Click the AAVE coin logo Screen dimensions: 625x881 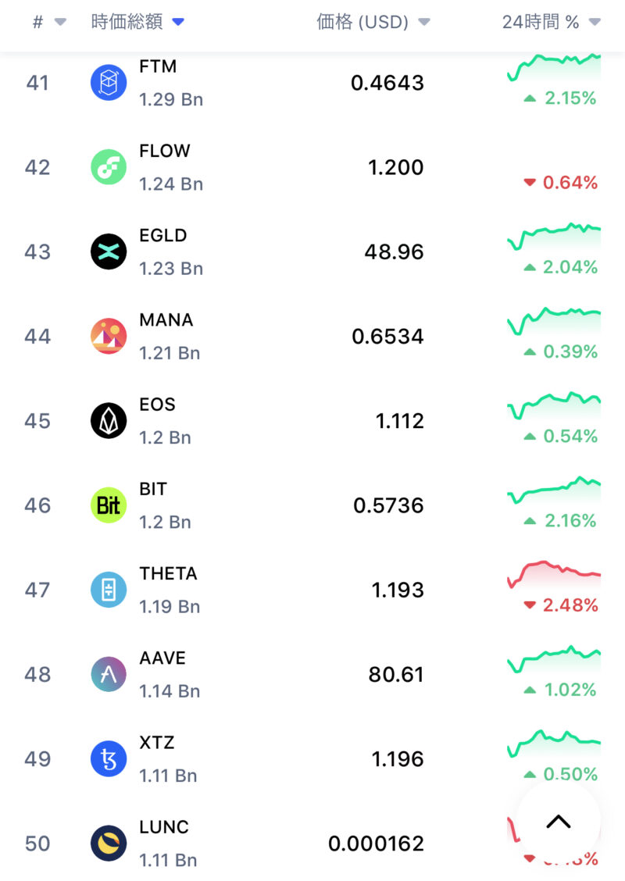pyautogui.click(x=109, y=674)
